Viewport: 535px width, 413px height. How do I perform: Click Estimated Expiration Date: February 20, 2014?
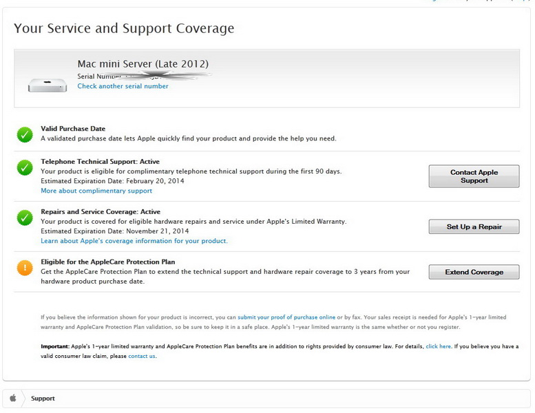[112, 181]
